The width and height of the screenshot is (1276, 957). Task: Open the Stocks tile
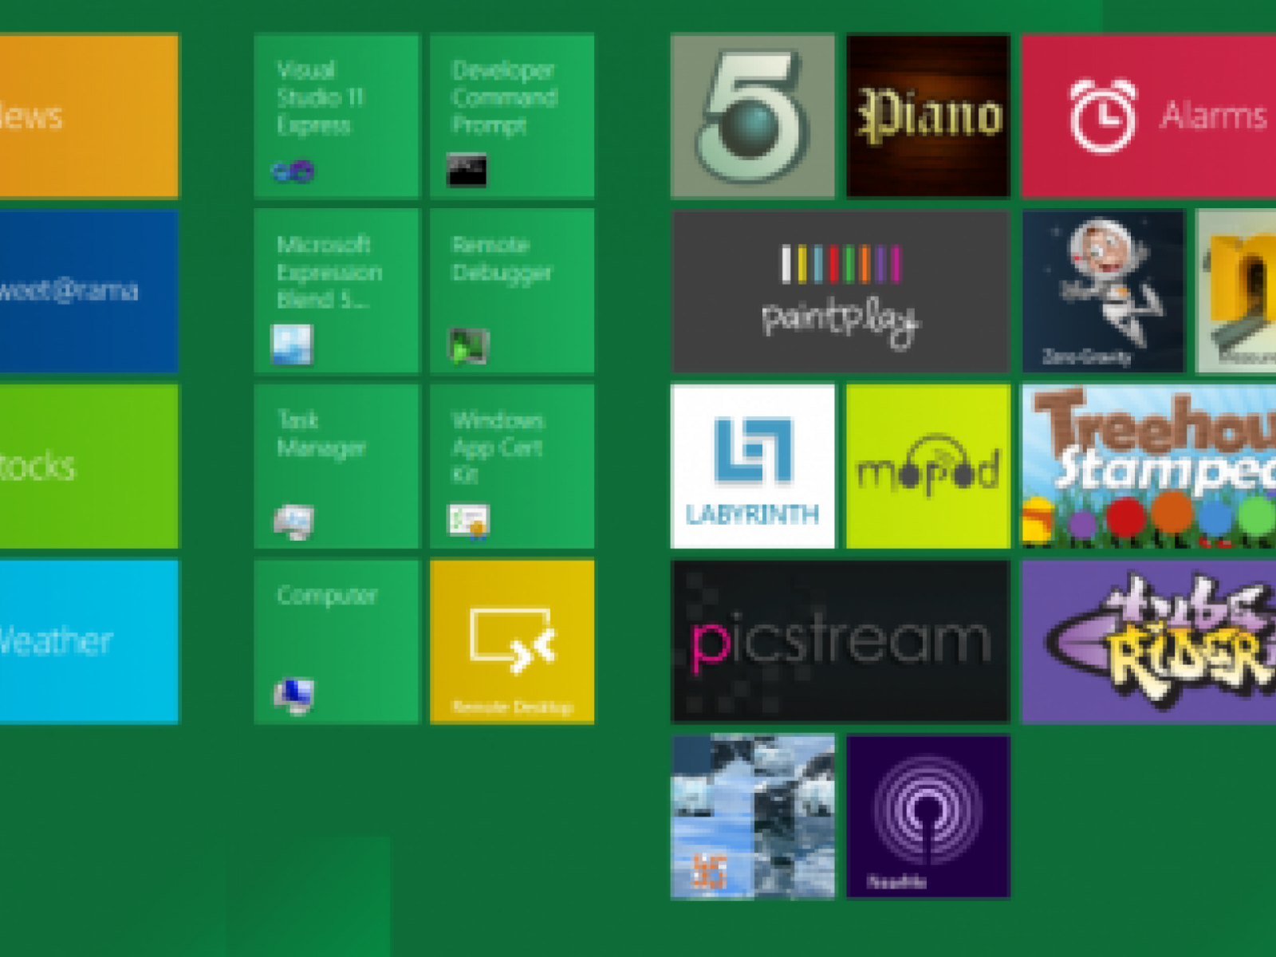click(x=89, y=467)
